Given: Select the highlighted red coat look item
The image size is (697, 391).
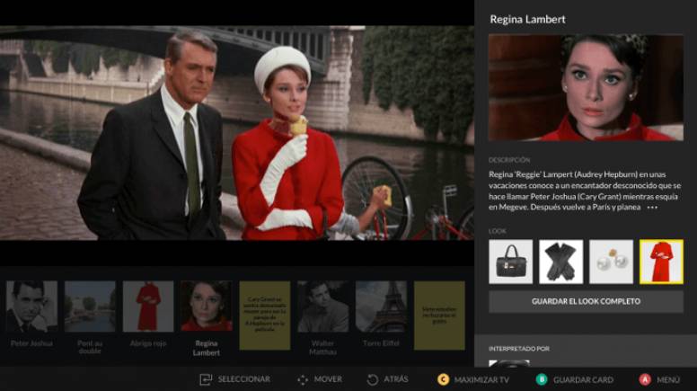Looking at the screenshot, I should pyautogui.click(x=661, y=262).
